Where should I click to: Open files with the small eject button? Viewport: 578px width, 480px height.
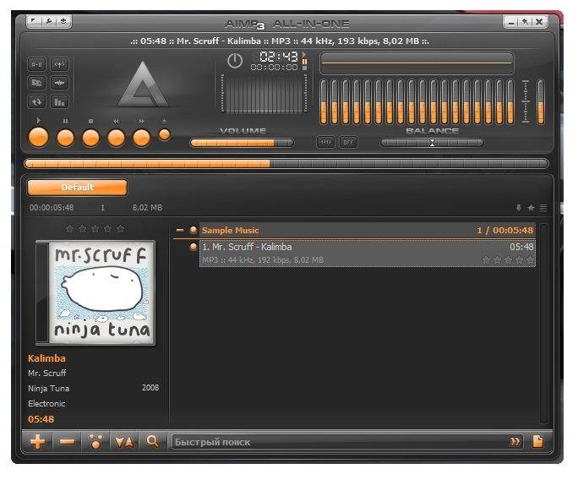point(165,135)
